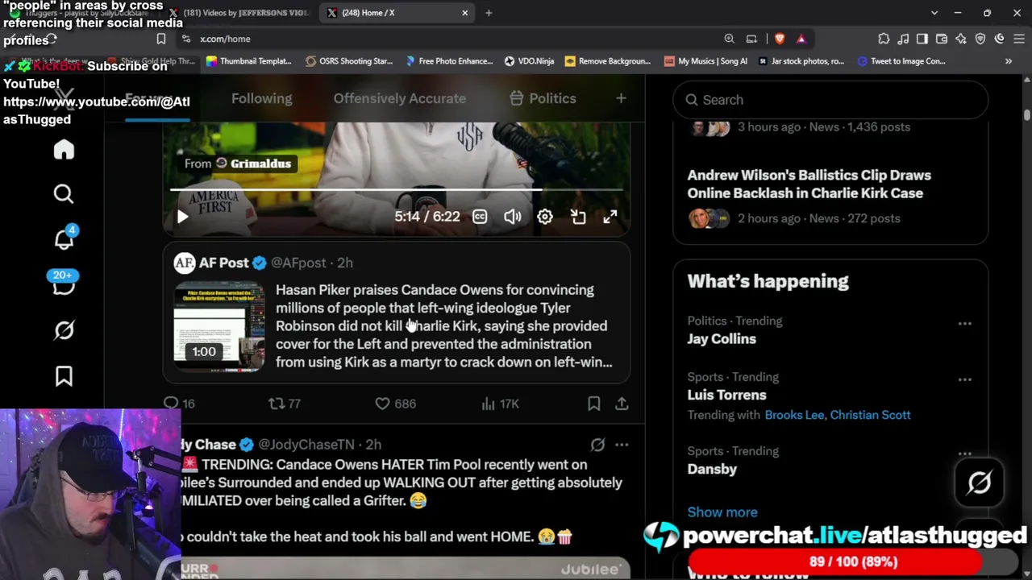Open Brave VPN shield icon

(980, 39)
